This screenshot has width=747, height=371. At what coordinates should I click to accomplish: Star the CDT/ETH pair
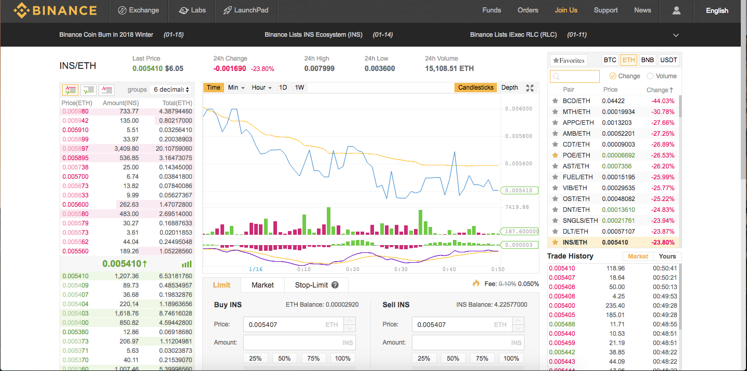(x=555, y=145)
